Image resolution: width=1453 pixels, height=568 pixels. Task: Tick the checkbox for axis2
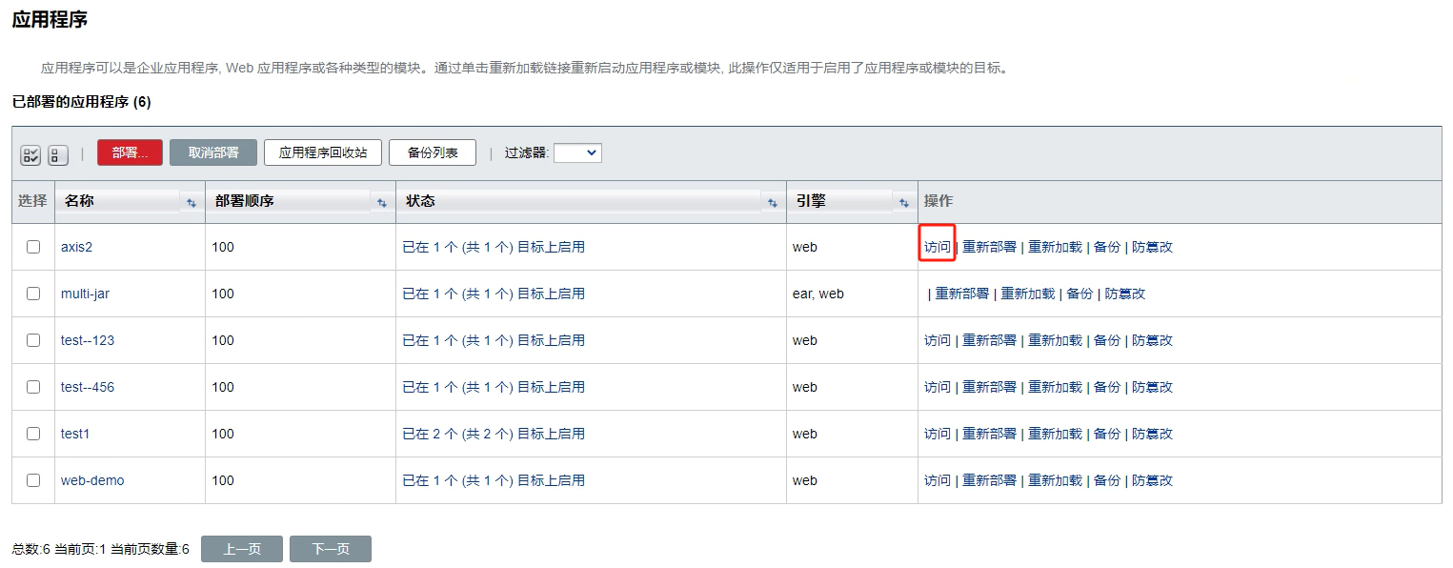33,247
